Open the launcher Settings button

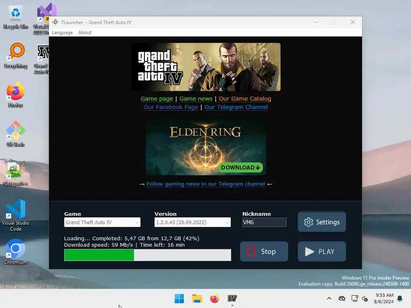coord(321,222)
